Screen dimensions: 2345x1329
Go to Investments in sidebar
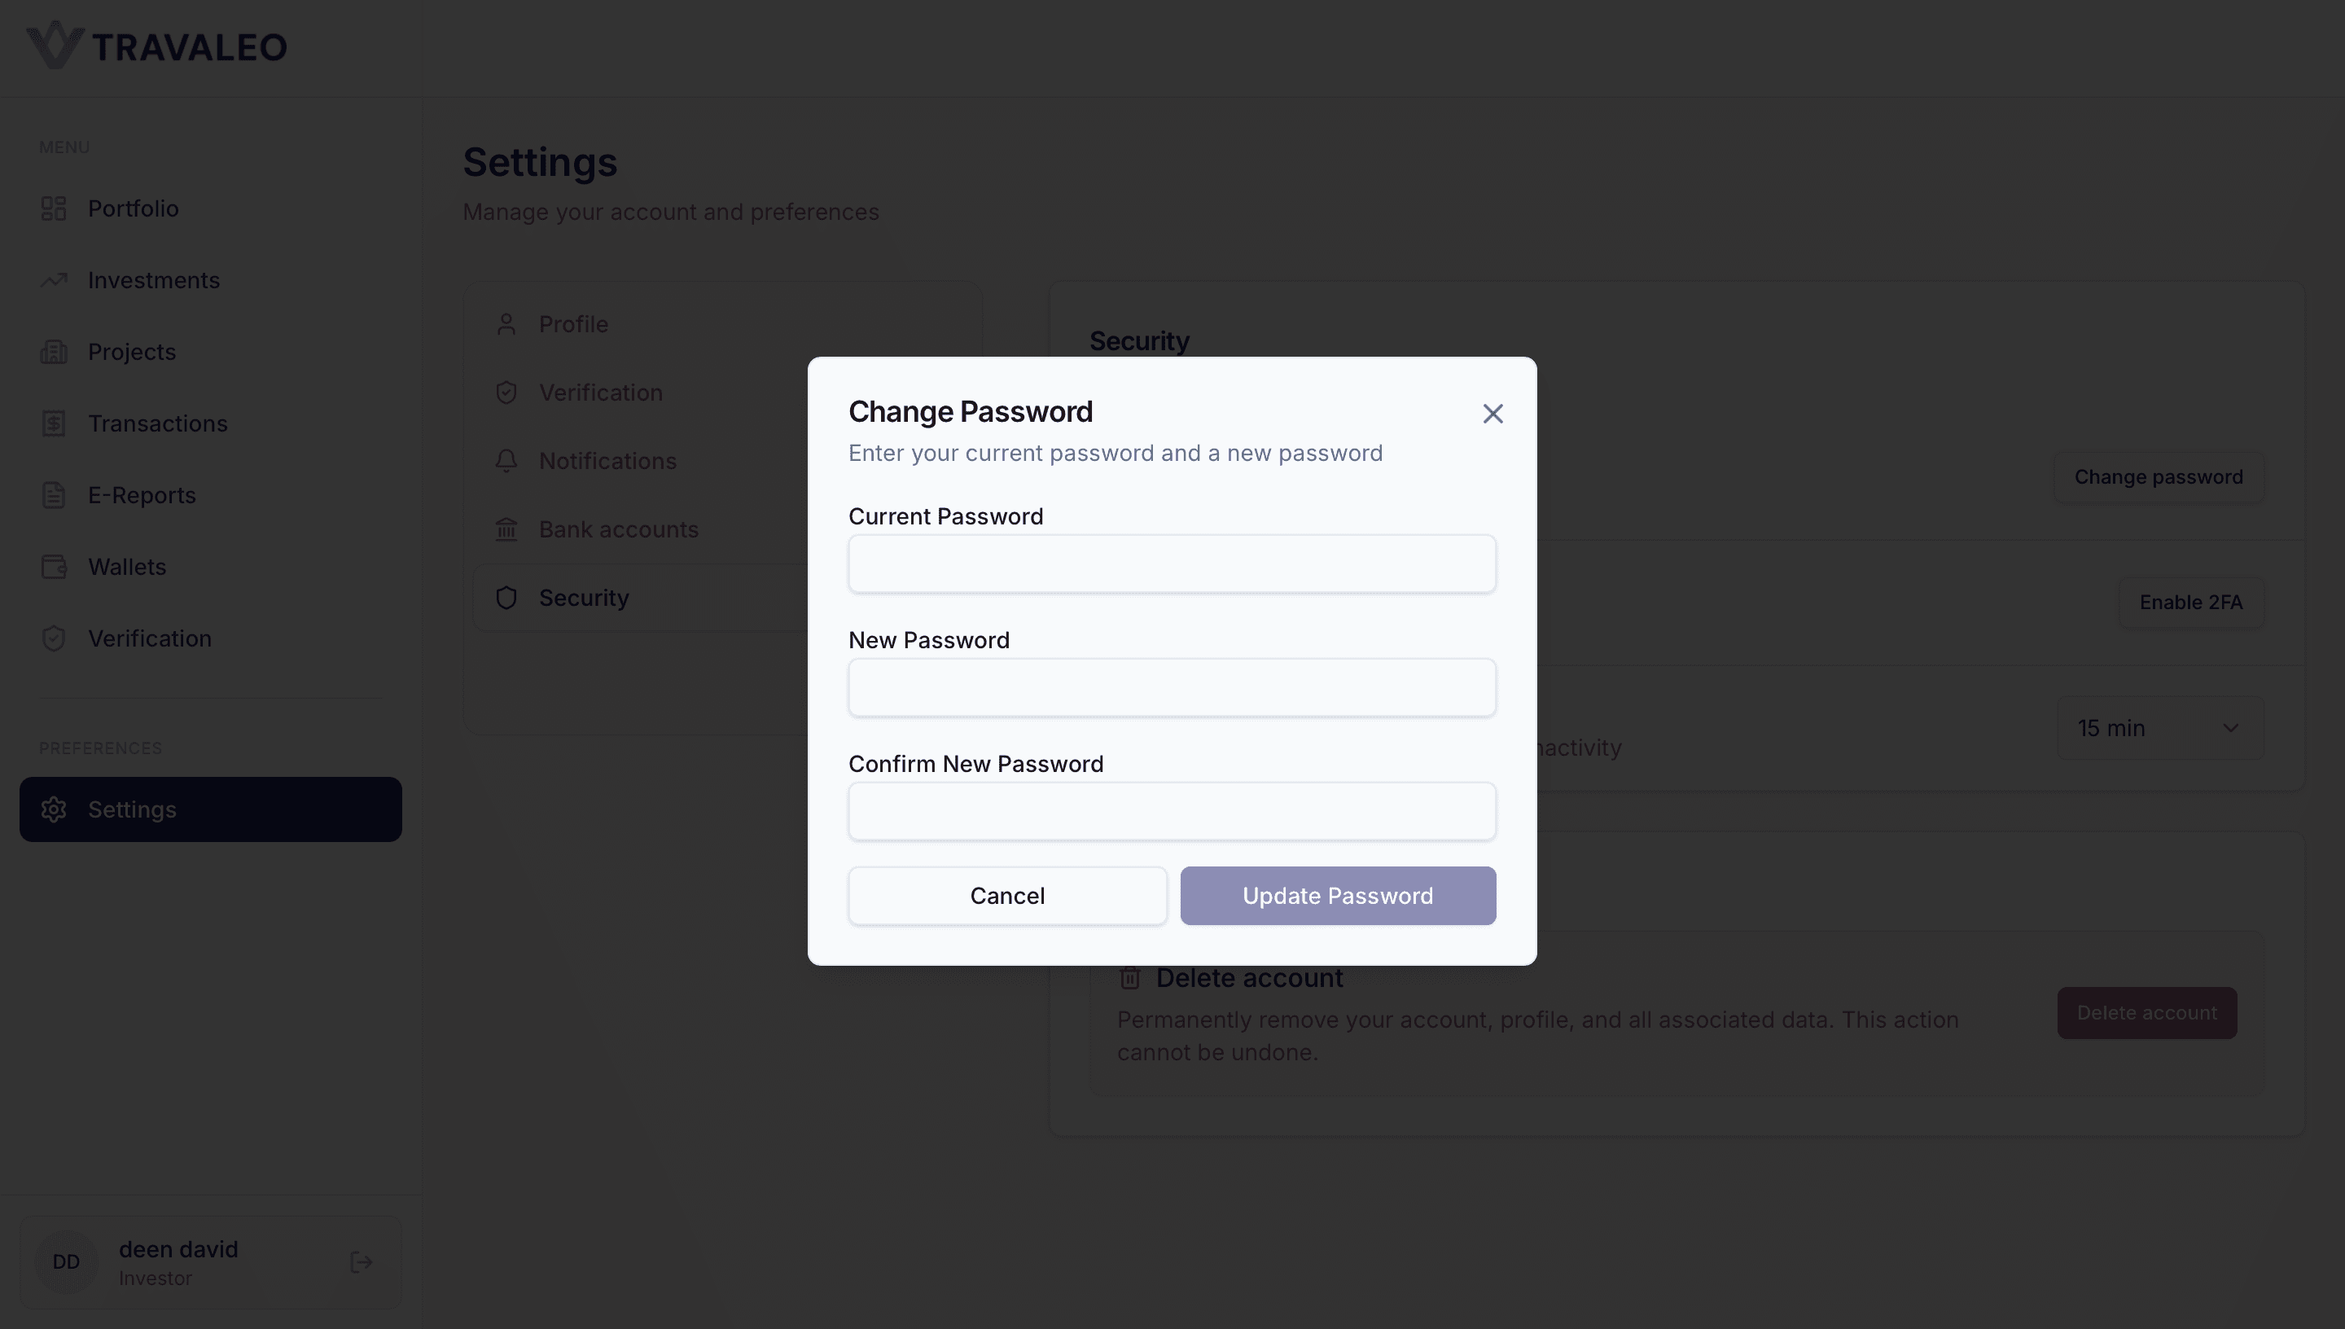tap(211, 280)
